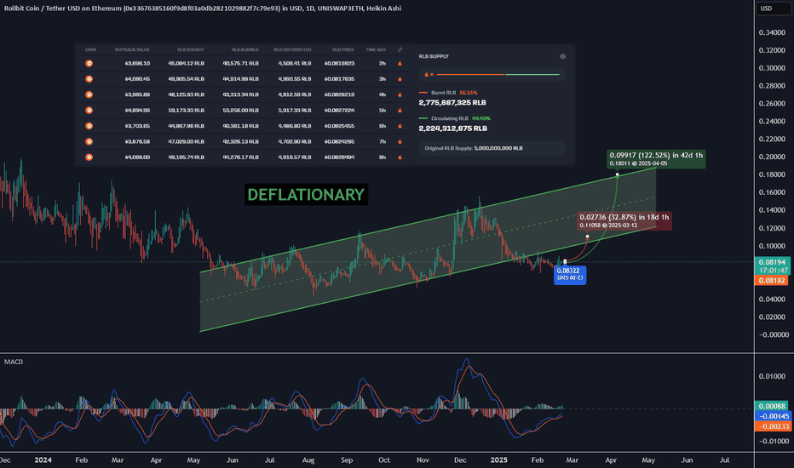Click the 5h time ago cell

[383, 111]
